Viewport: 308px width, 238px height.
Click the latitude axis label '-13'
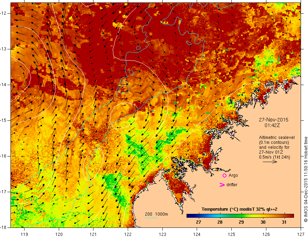3,49
